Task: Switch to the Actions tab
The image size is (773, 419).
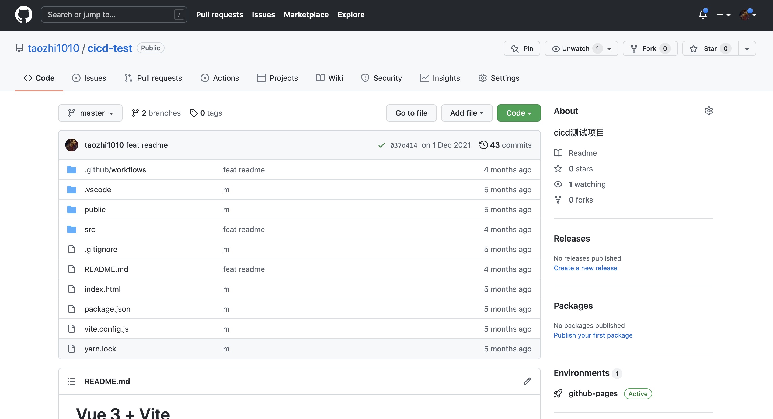Action: coord(220,78)
